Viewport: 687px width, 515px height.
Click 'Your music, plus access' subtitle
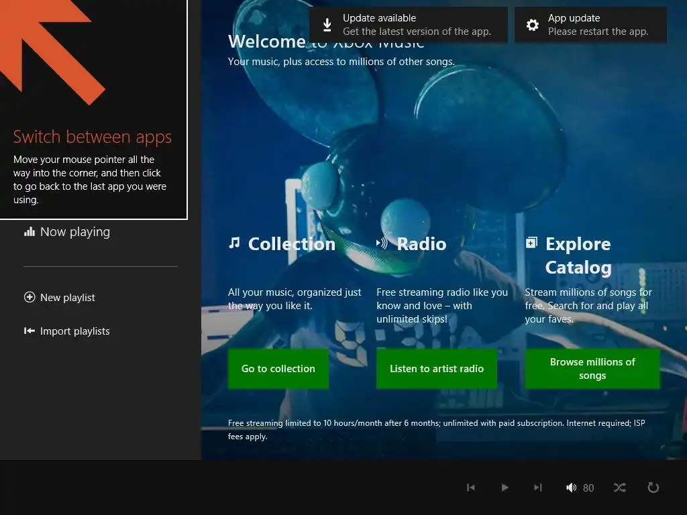[341, 62]
